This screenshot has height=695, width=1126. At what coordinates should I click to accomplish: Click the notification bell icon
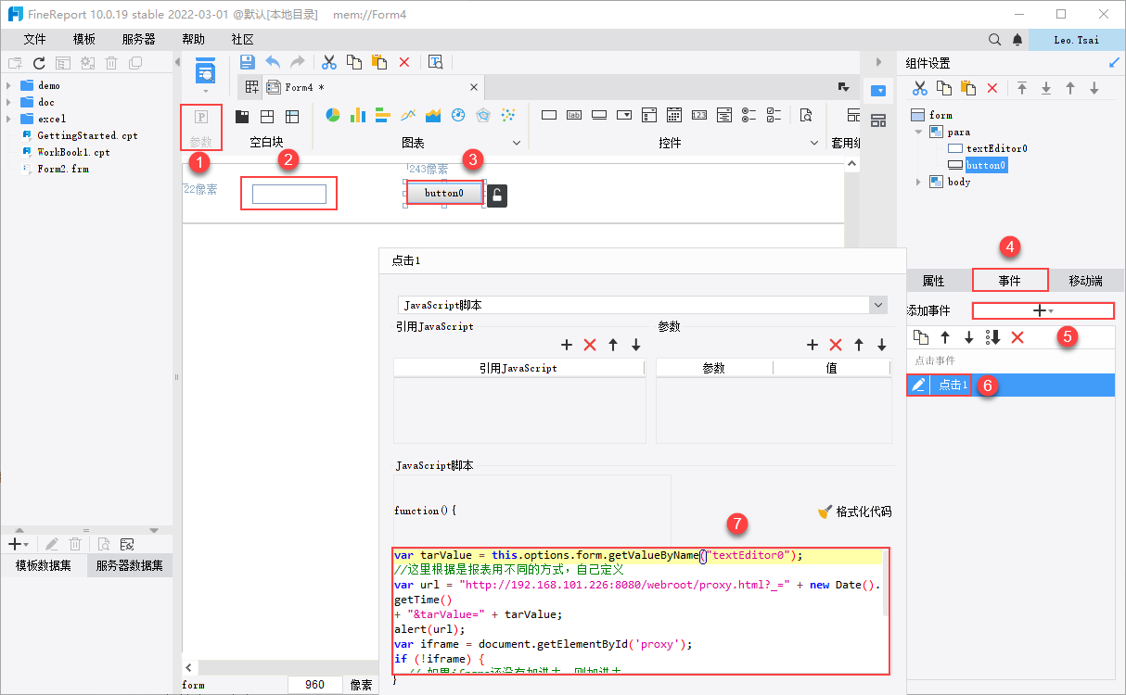[1017, 40]
